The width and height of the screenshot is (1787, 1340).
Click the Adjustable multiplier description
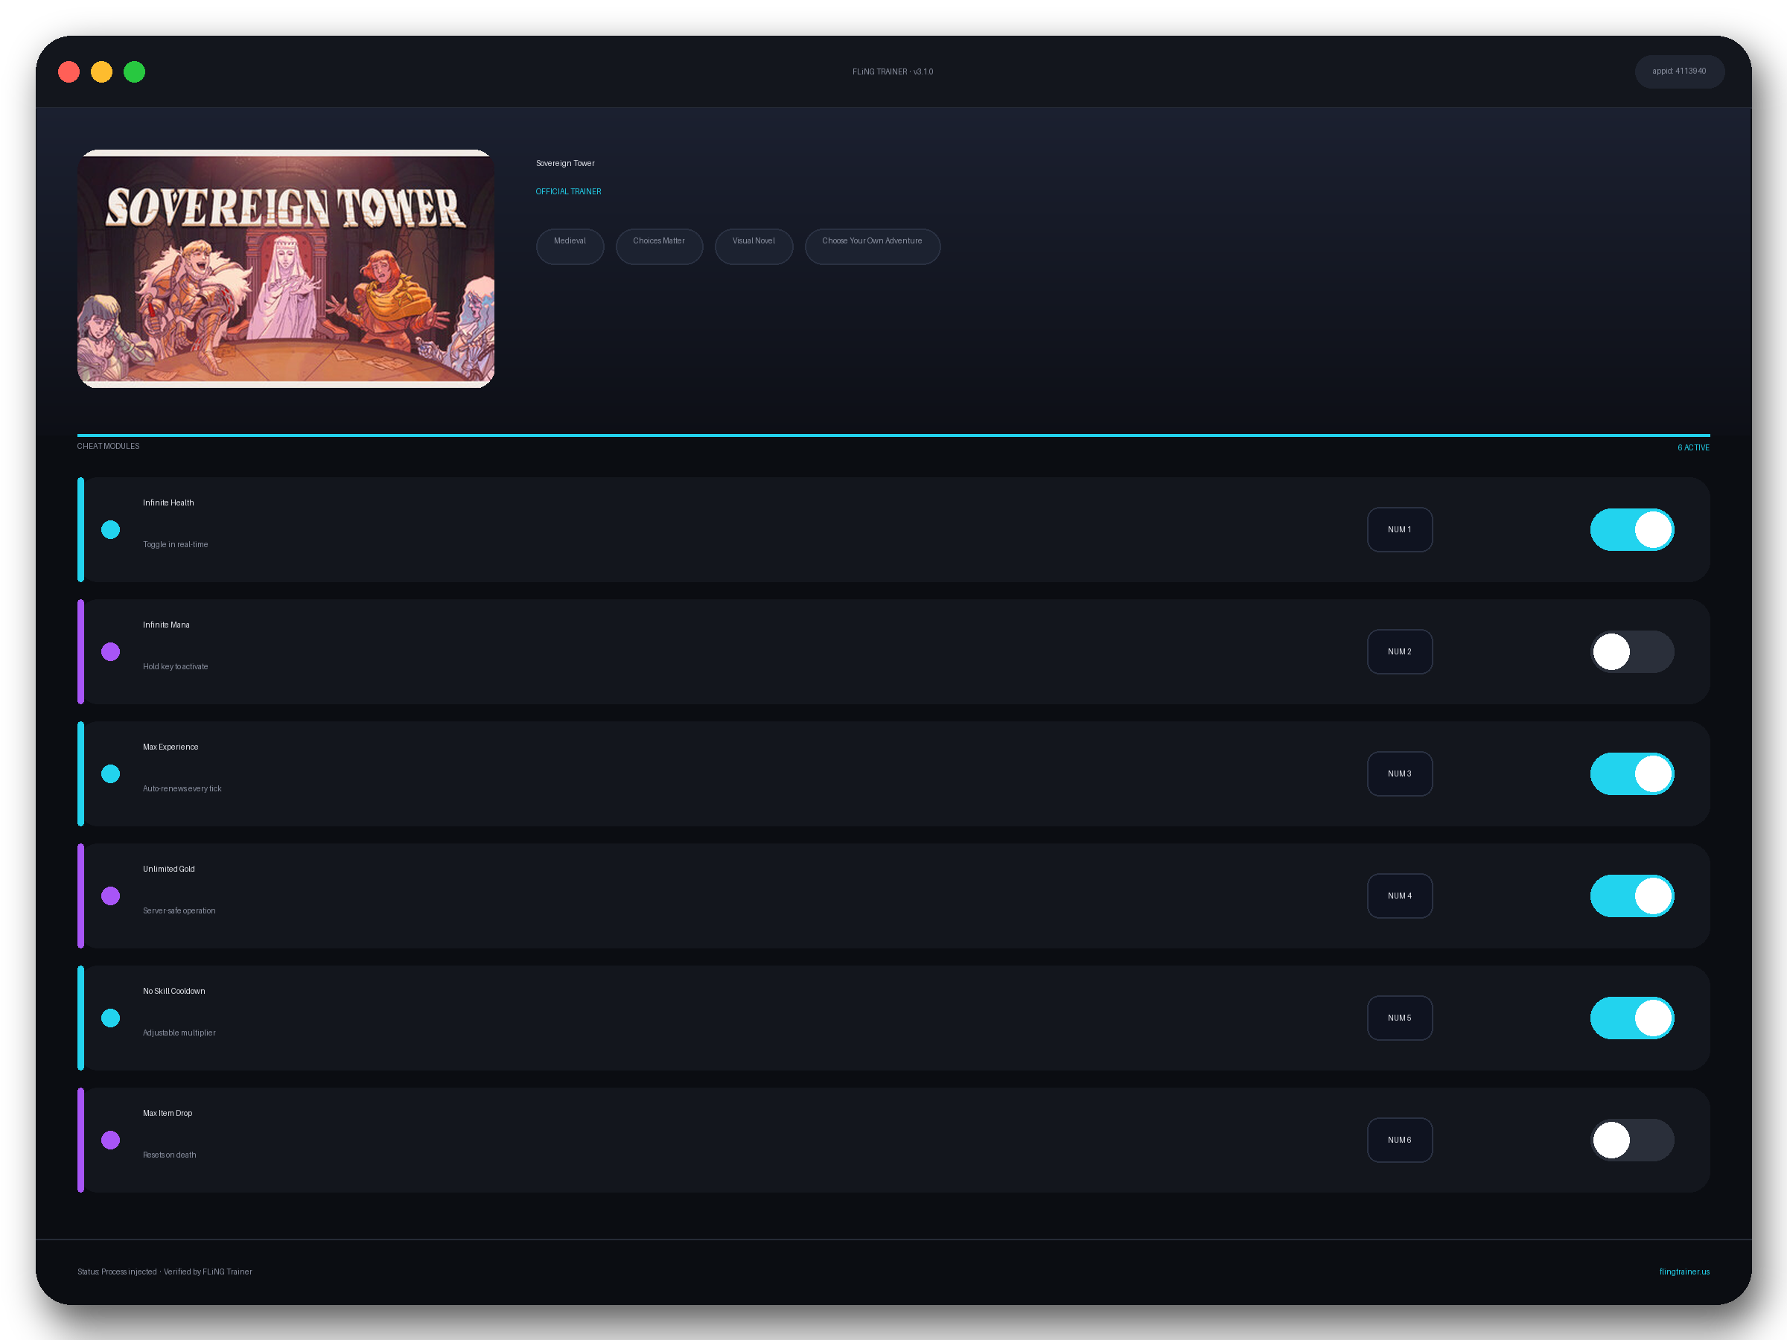tap(179, 1033)
